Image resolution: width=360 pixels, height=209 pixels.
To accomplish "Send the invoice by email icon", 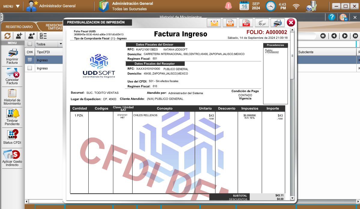I will coord(214,23).
